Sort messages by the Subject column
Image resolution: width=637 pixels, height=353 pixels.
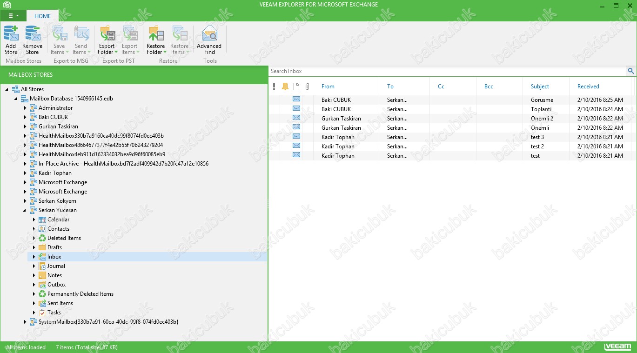click(540, 87)
